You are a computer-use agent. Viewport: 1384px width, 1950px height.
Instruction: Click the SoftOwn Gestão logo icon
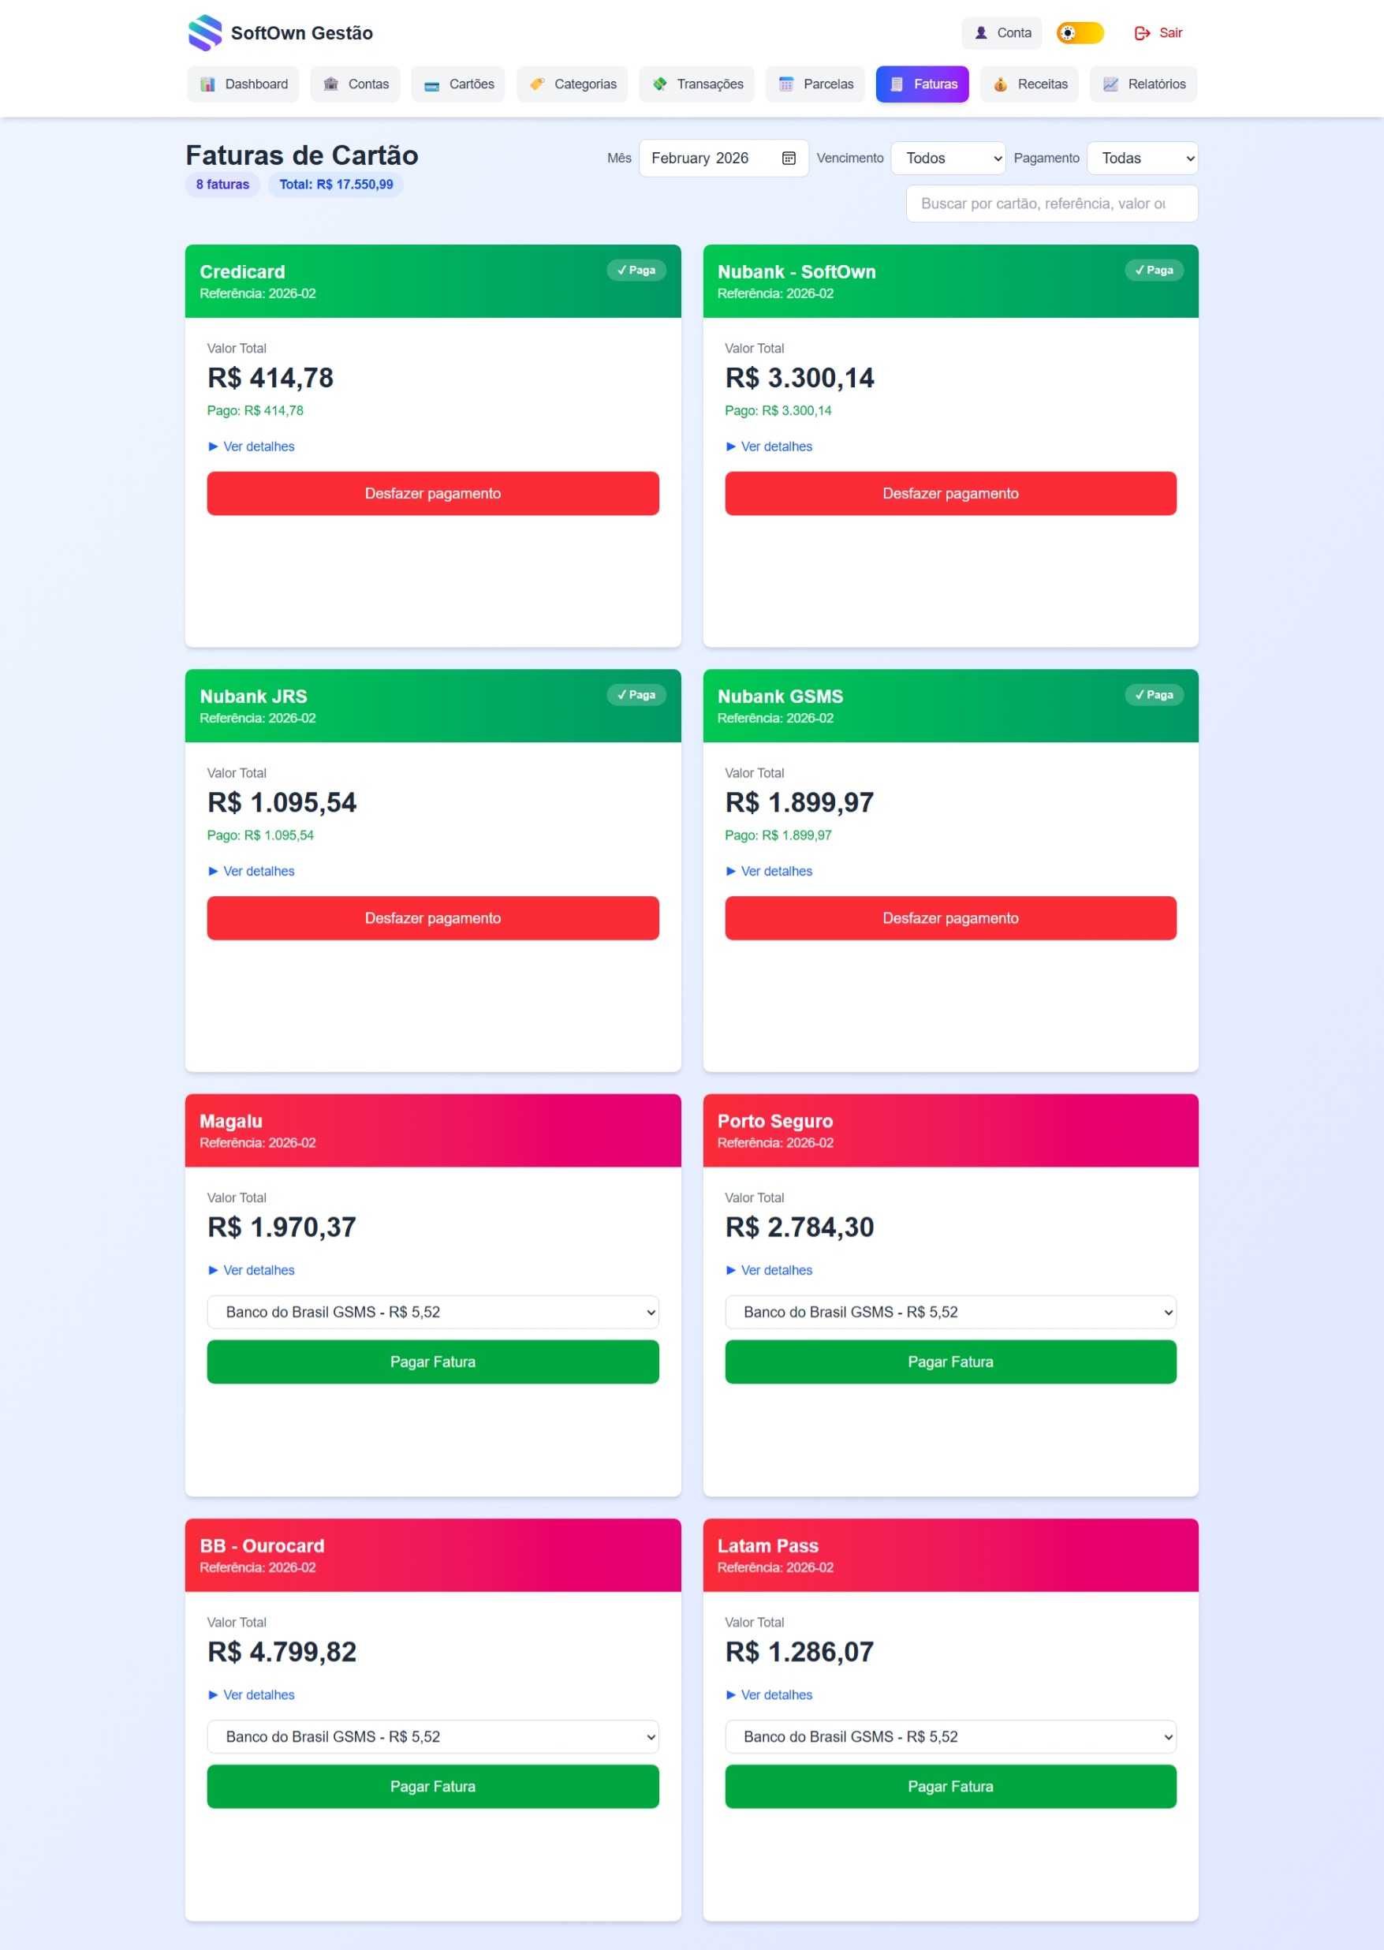[x=204, y=33]
